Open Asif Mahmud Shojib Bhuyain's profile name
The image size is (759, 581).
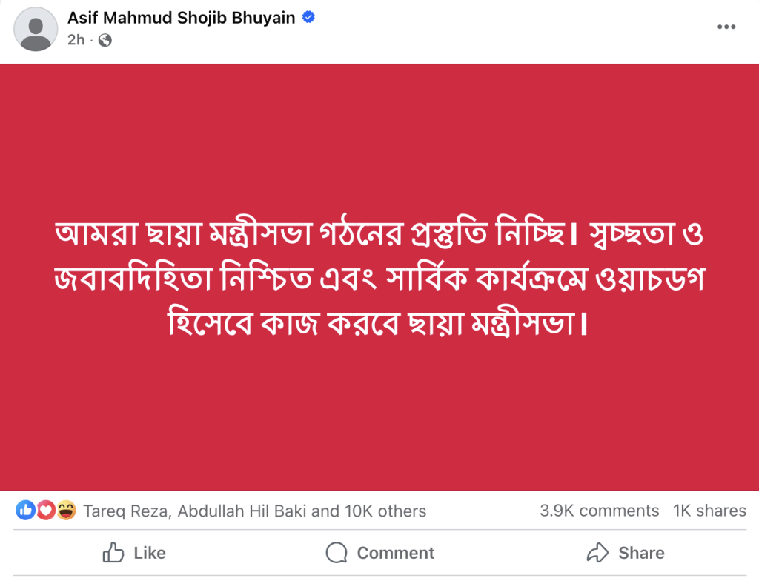(182, 19)
